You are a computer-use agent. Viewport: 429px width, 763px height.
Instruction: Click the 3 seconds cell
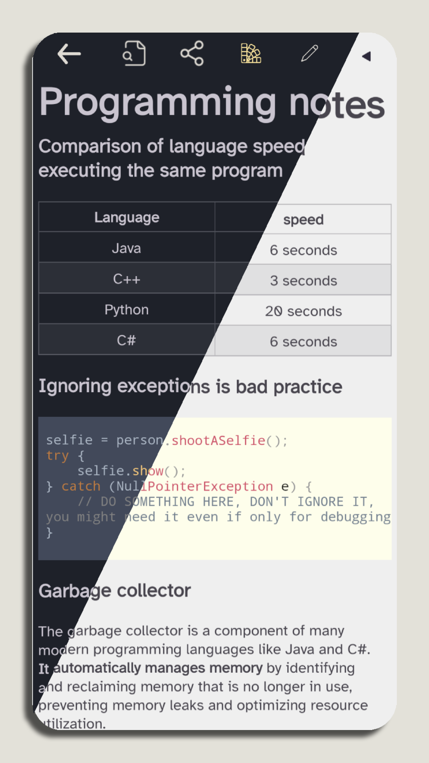(303, 280)
